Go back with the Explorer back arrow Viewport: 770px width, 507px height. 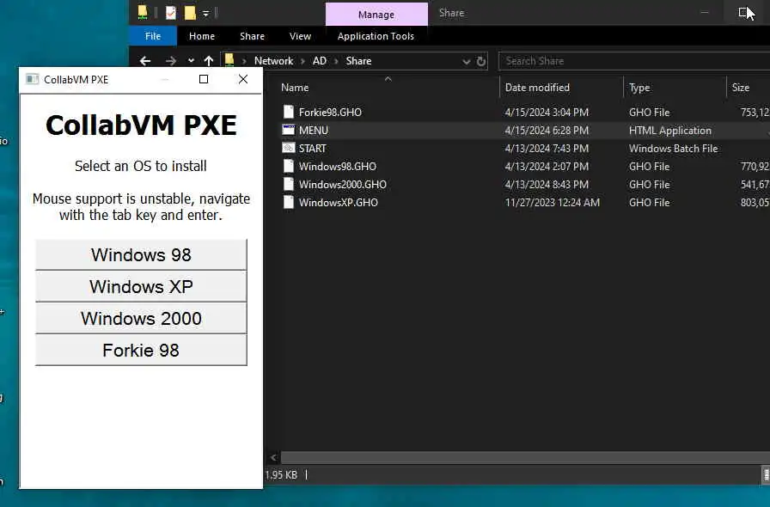tap(145, 61)
